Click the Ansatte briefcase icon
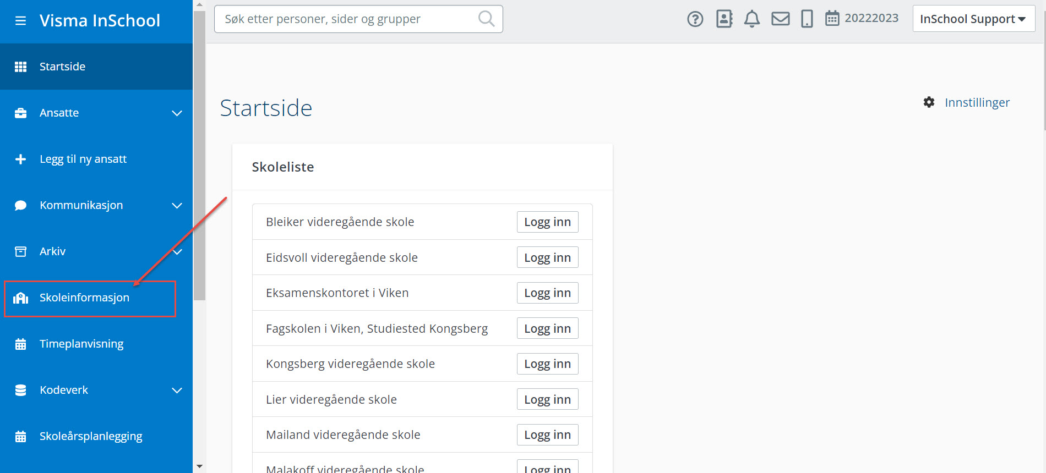 point(20,113)
